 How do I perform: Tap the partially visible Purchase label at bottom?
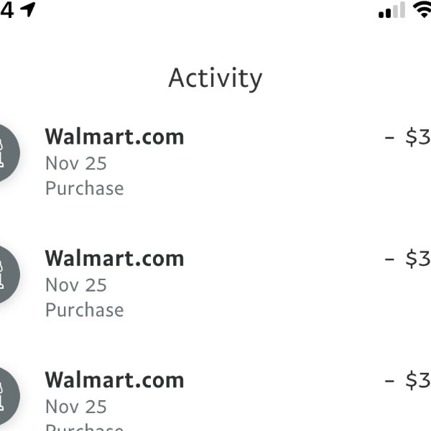click(x=85, y=427)
